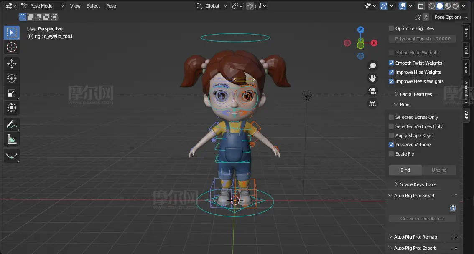Switch to wireframe viewport shading
Viewport: 474px width, 254px height.
(432, 6)
